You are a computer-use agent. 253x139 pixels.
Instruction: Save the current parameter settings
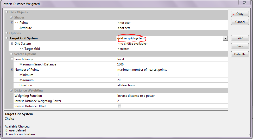(240, 46)
